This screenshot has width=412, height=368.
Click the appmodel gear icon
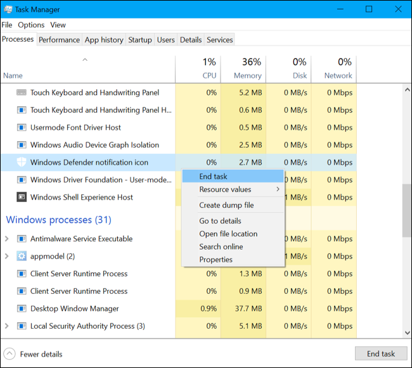21,257
